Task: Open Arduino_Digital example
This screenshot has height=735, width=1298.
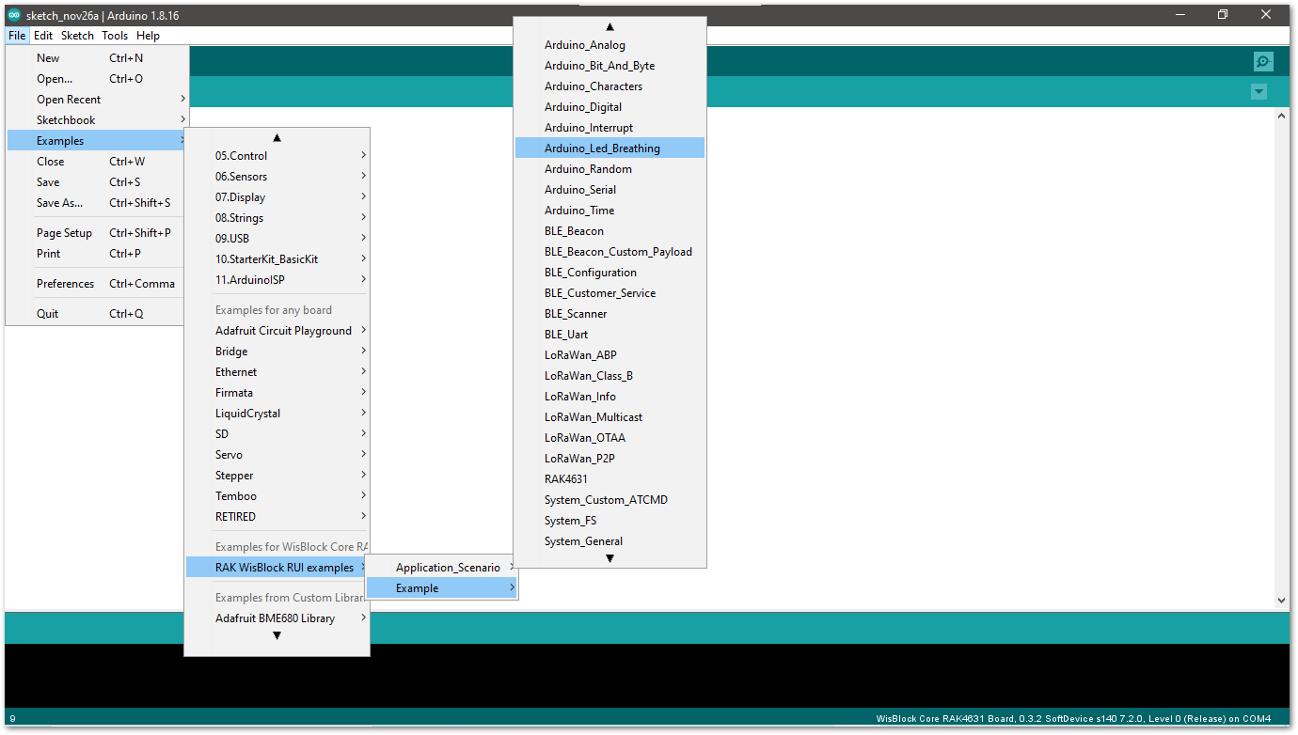Action: click(x=609, y=107)
